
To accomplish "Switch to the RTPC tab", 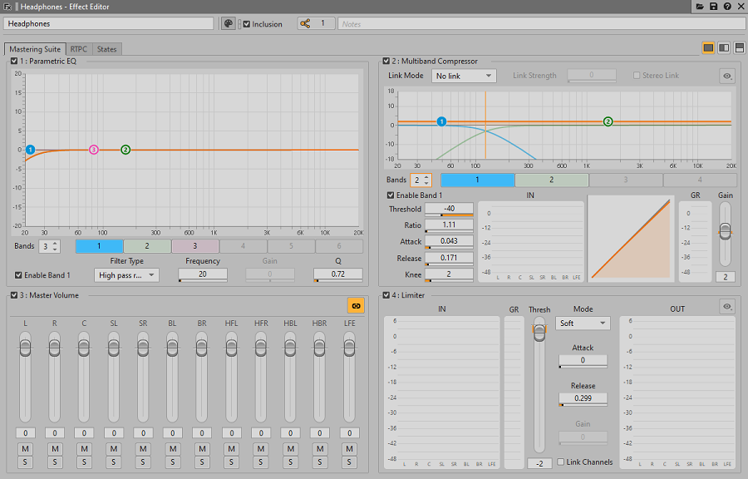I will coord(79,49).
